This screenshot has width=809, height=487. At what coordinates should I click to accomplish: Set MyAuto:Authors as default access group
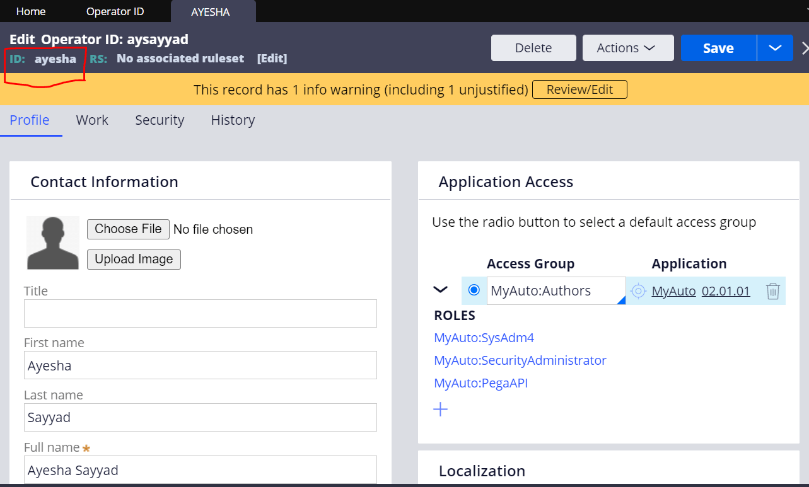[x=474, y=290]
